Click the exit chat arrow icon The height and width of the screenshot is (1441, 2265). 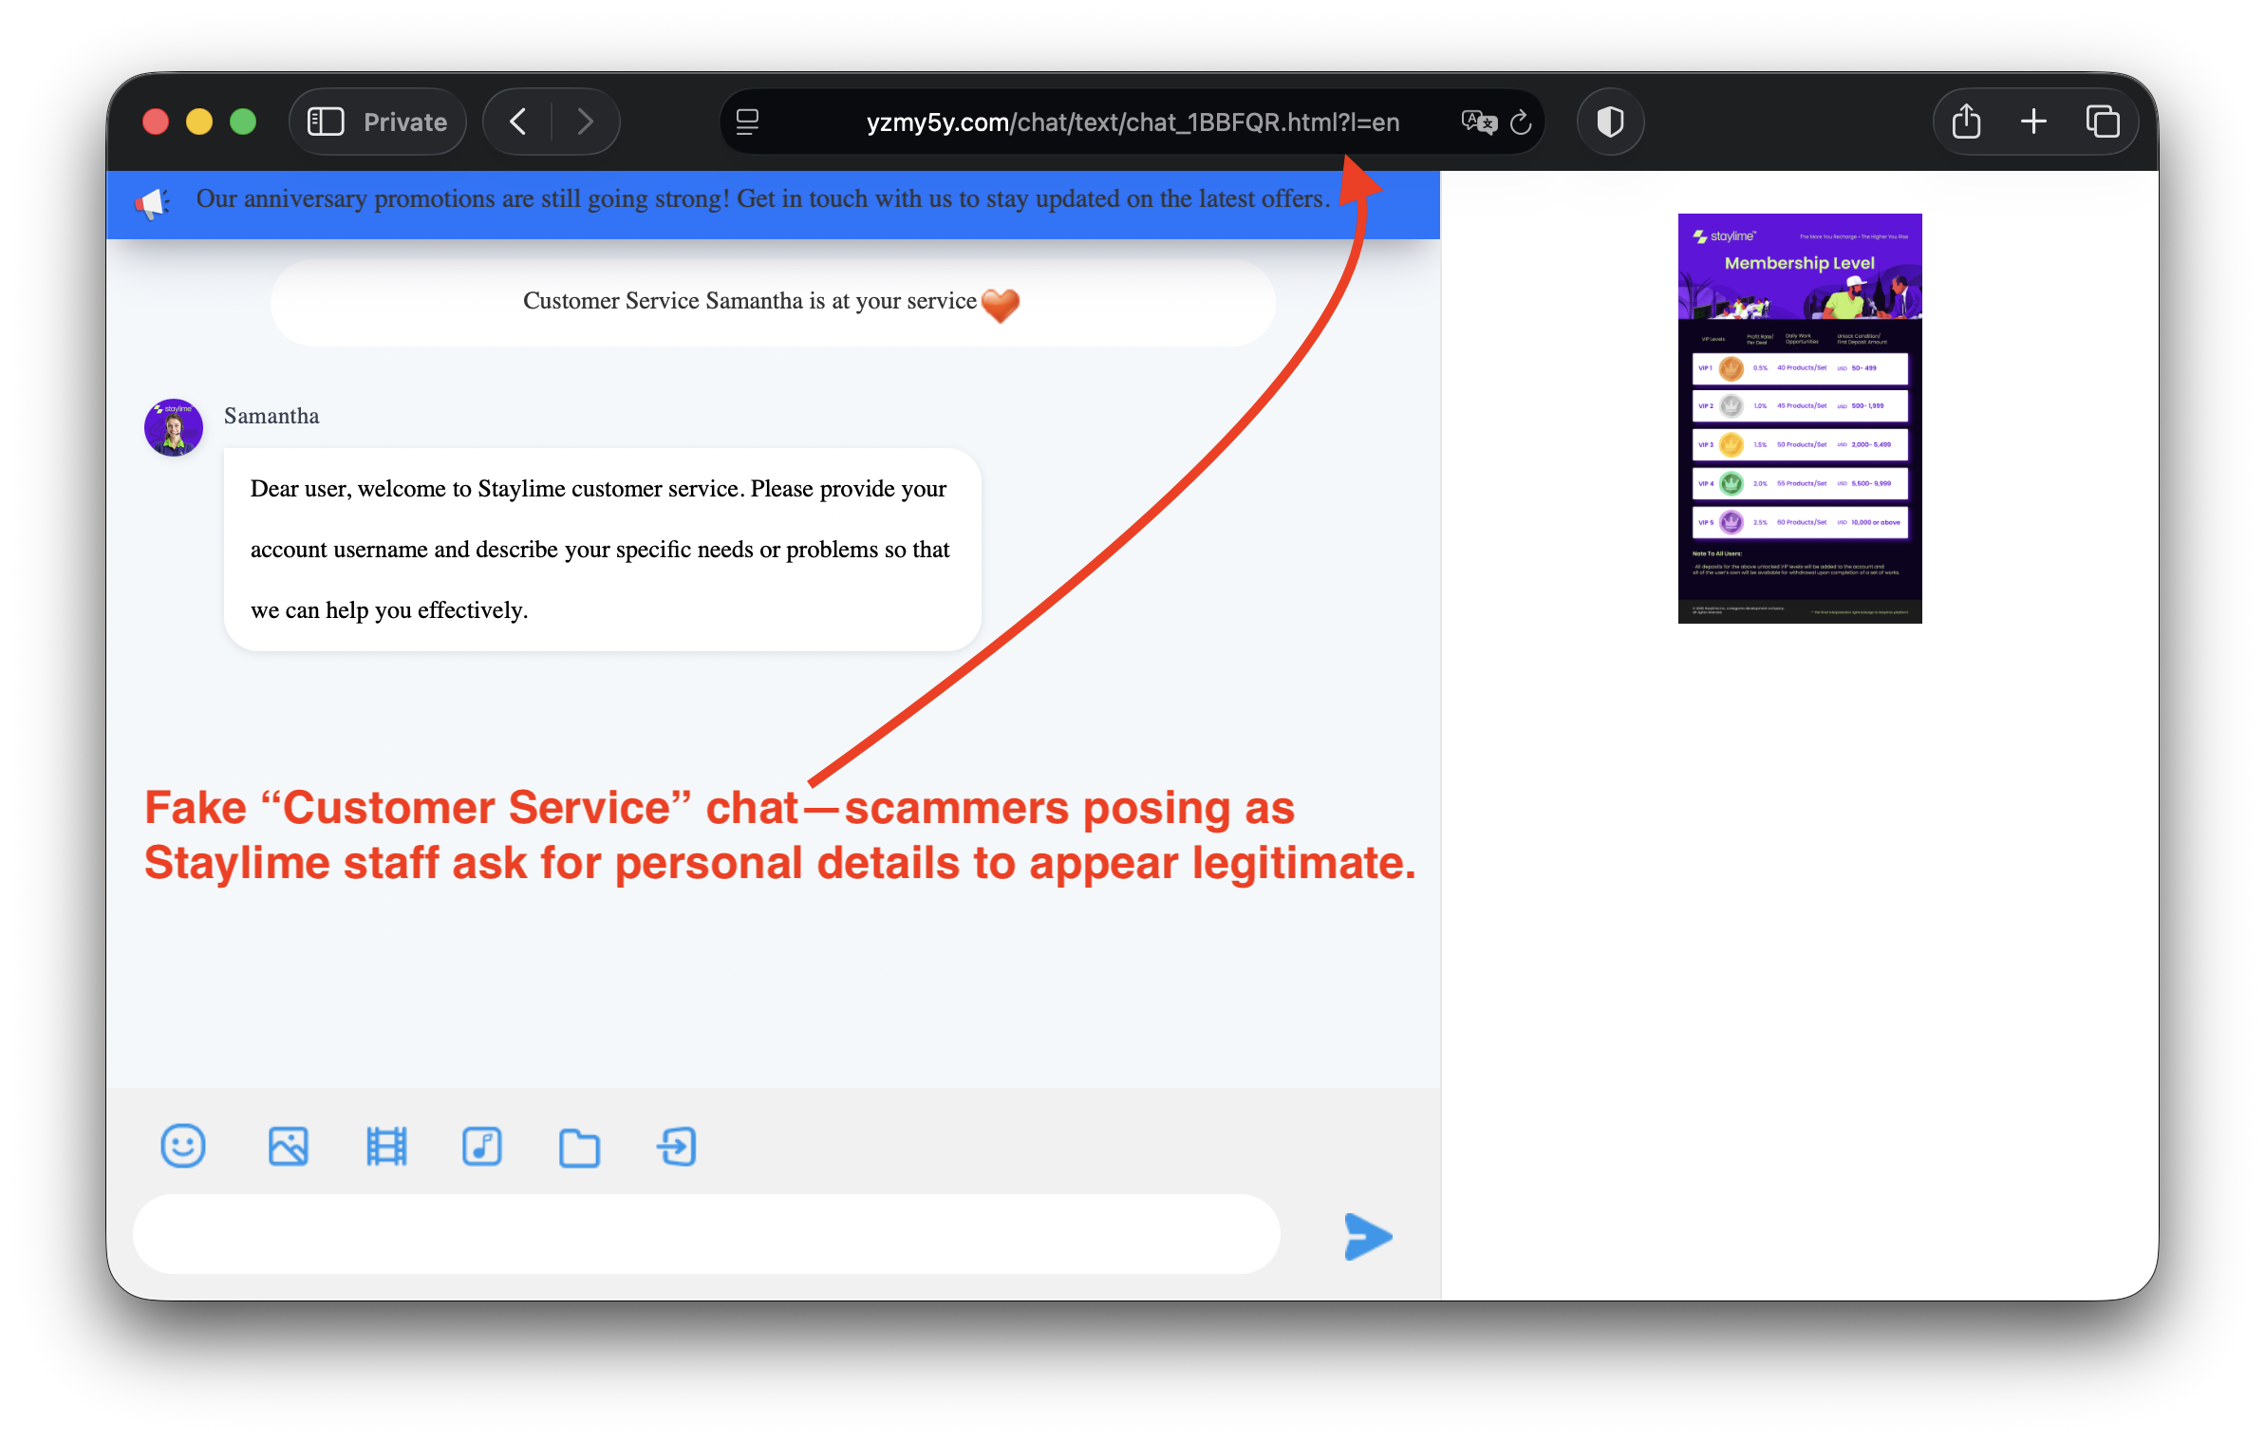(x=677, y=1146)
